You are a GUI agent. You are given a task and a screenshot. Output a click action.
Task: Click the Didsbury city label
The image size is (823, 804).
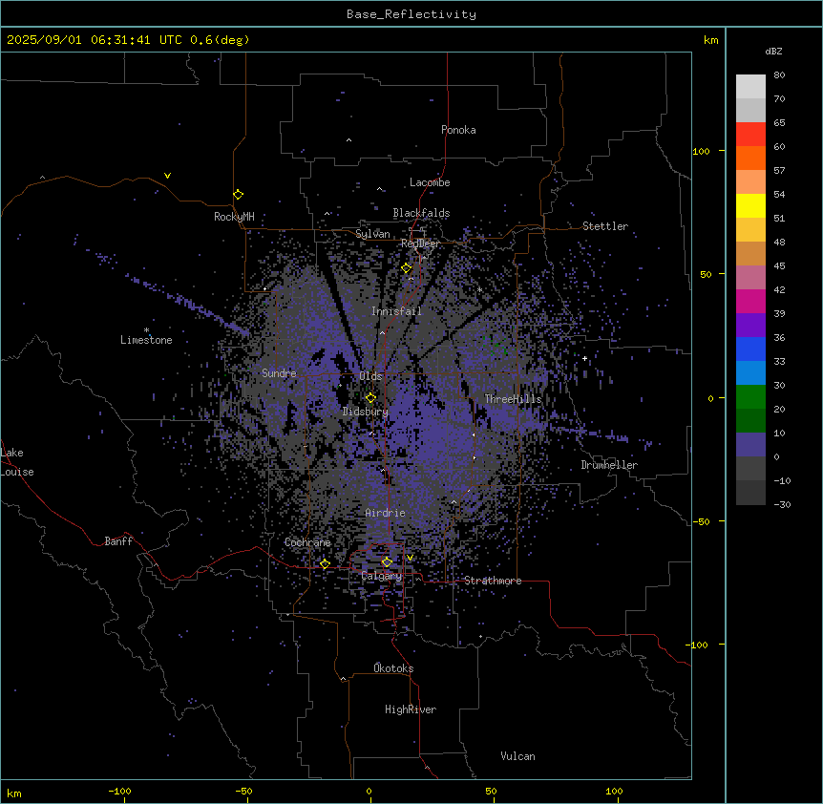coord(365,412)
